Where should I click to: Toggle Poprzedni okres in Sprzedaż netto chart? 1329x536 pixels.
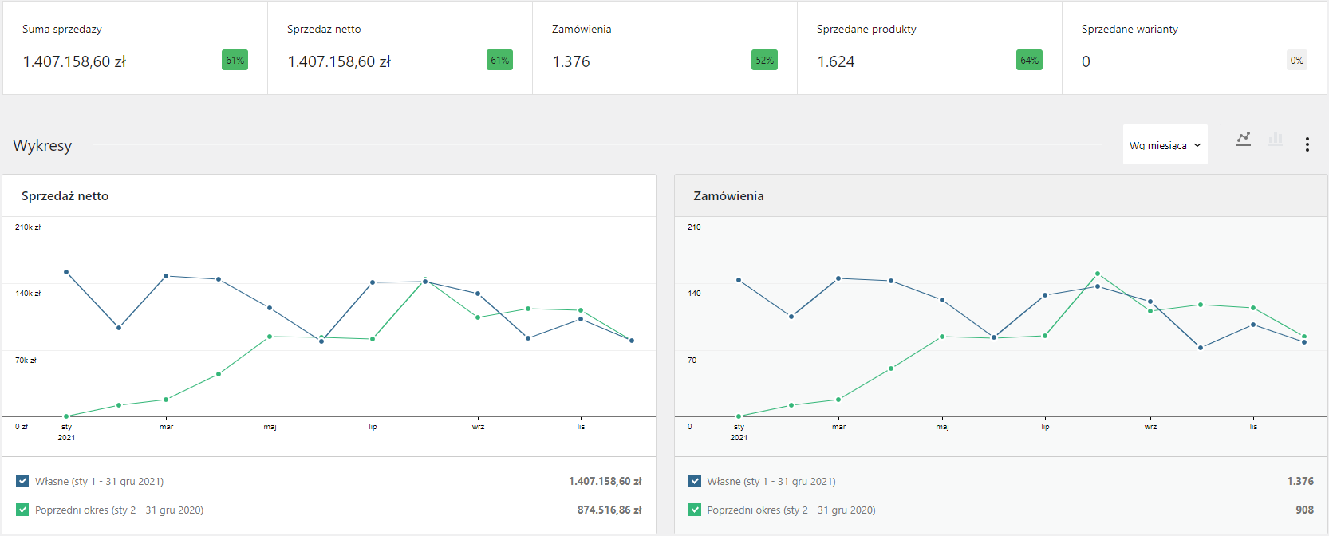22,510
